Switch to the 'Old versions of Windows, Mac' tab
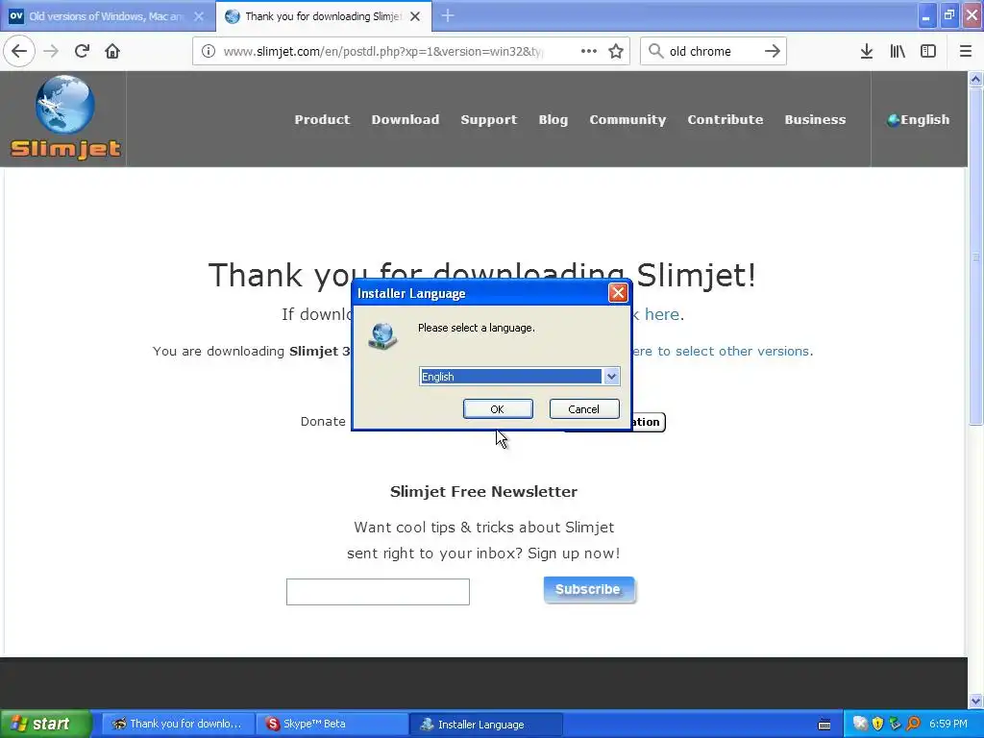The image size is (984, 738). tap(106, 16)
